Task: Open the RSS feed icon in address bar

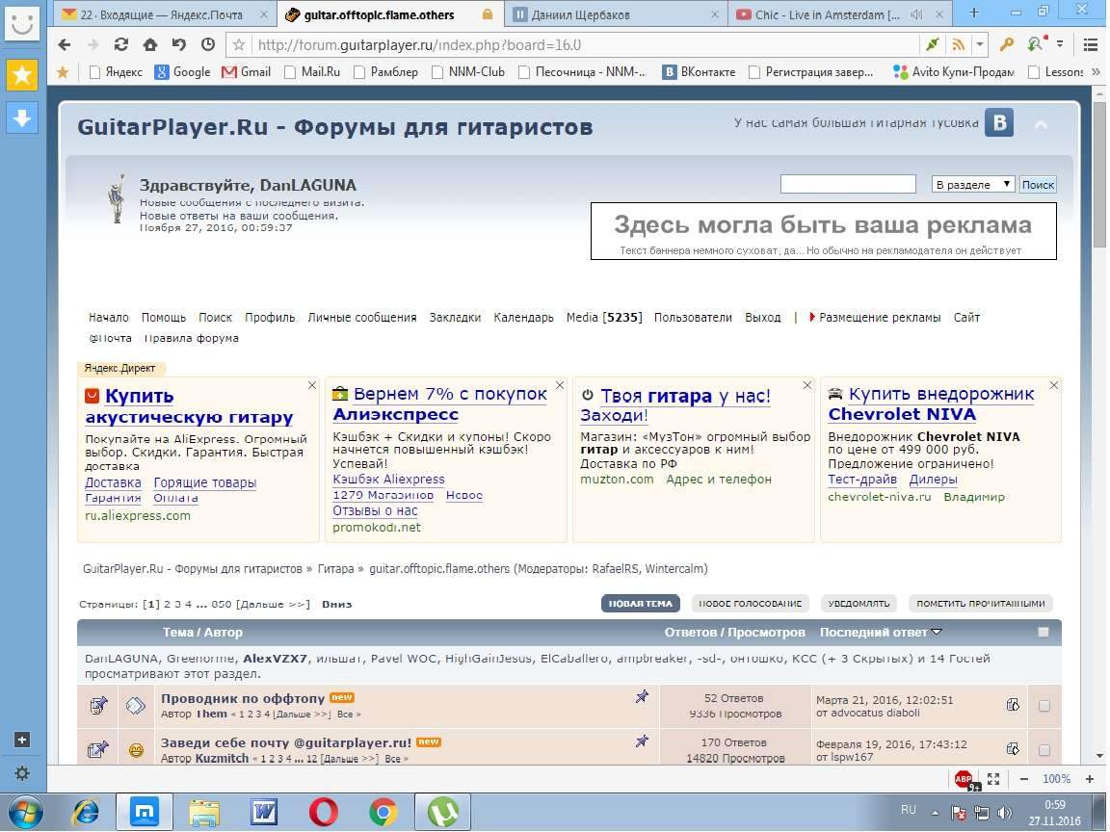Action: 958,44
